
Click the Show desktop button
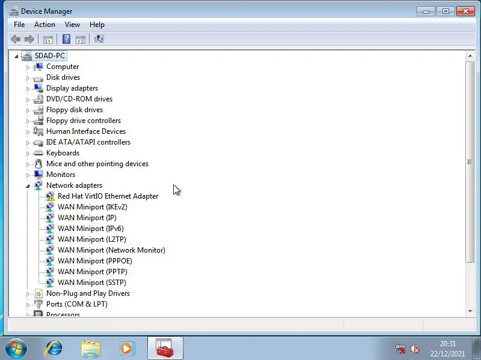[x=476, y=348]
